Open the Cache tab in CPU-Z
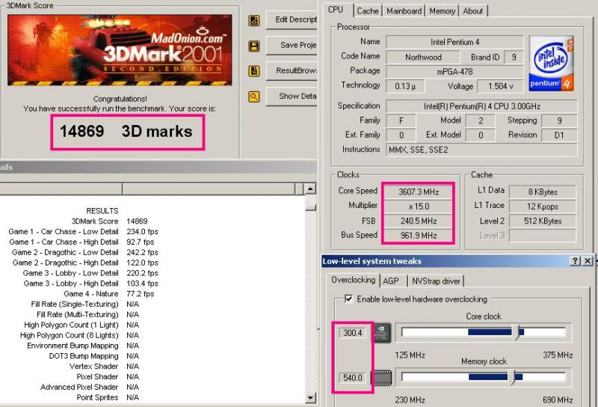 [368, 11]
